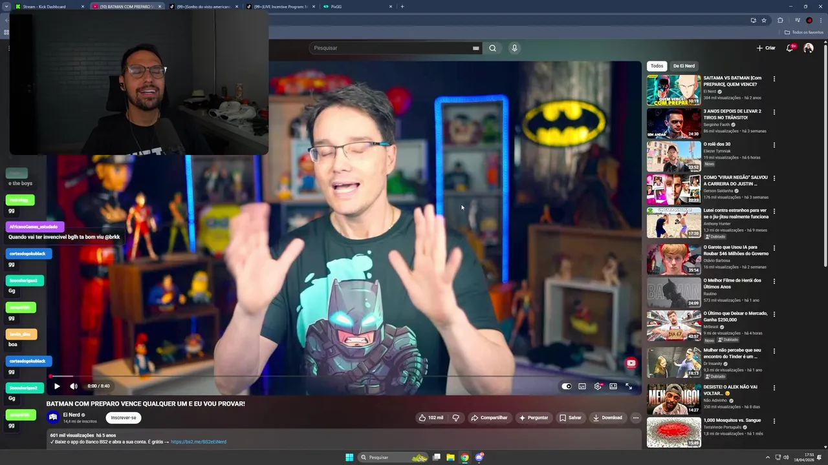The image size is (828, 465).
Task: Dislike the video
Action: 455,418
